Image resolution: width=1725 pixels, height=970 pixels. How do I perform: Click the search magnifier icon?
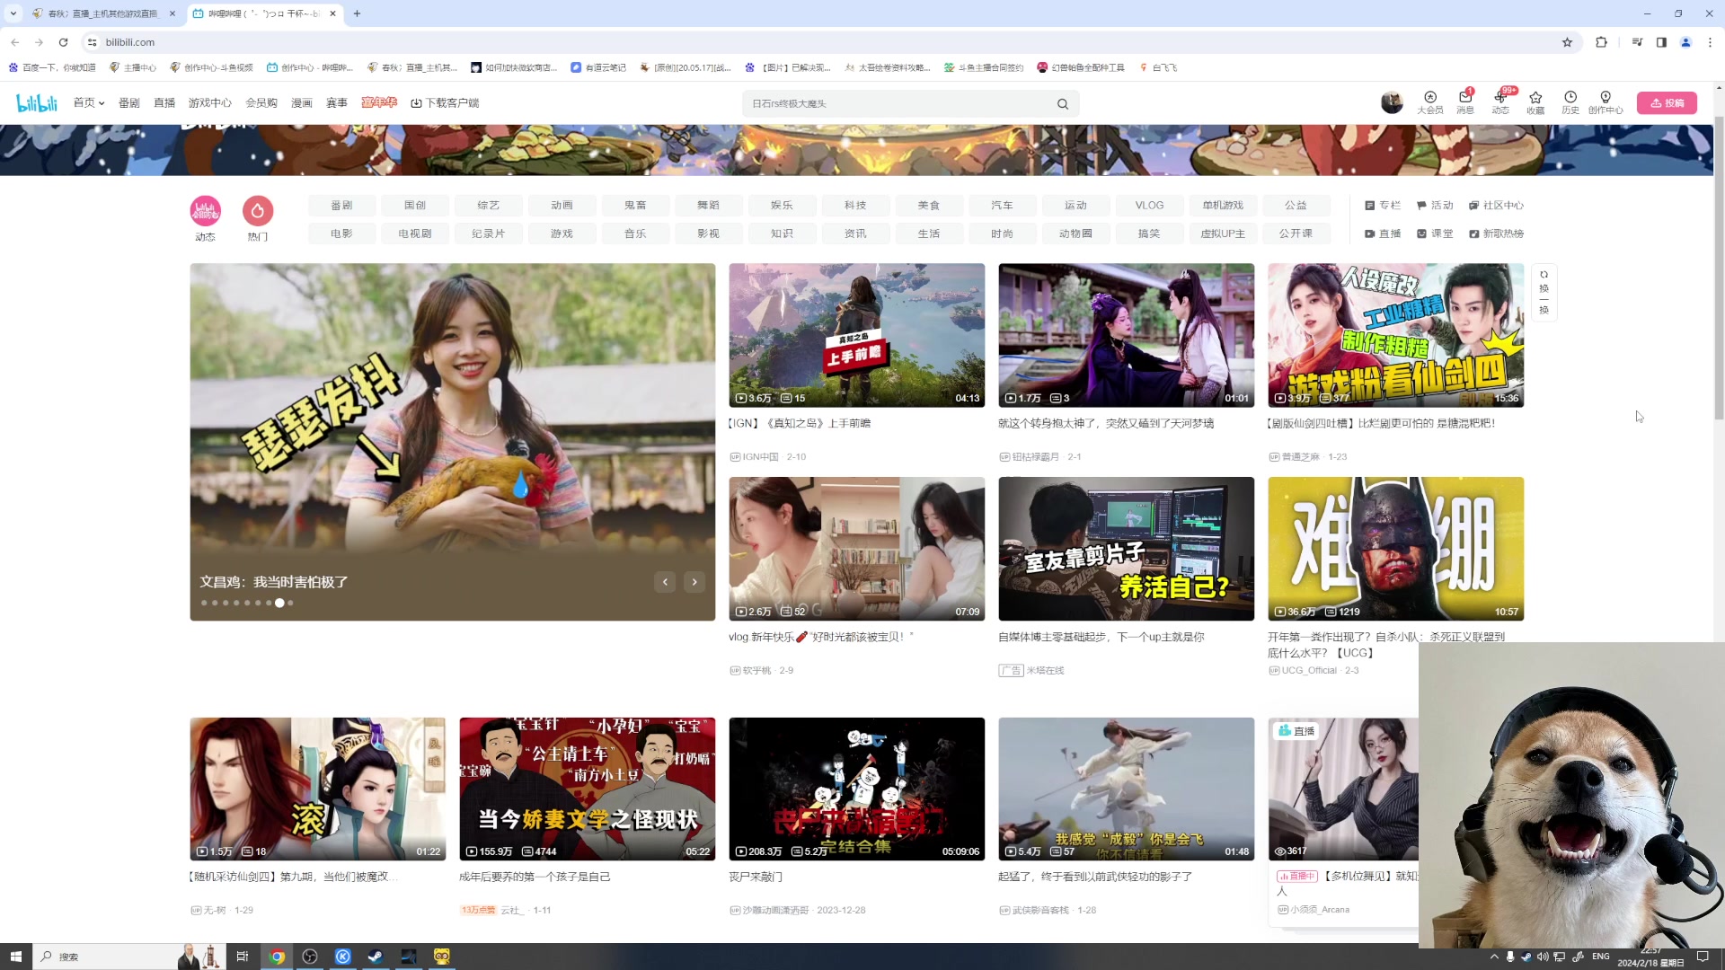pos(1063,104)
